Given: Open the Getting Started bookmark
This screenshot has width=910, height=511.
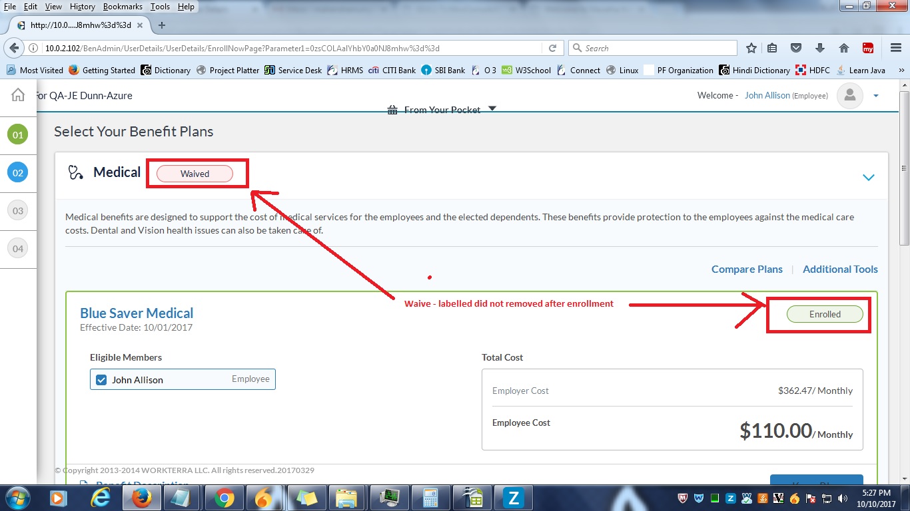Looking at the screenshot, I should 102,70.
